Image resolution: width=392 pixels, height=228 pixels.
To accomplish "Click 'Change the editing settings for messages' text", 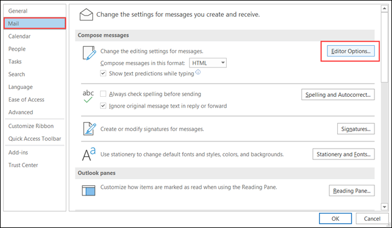I will (x=152, y=51).
